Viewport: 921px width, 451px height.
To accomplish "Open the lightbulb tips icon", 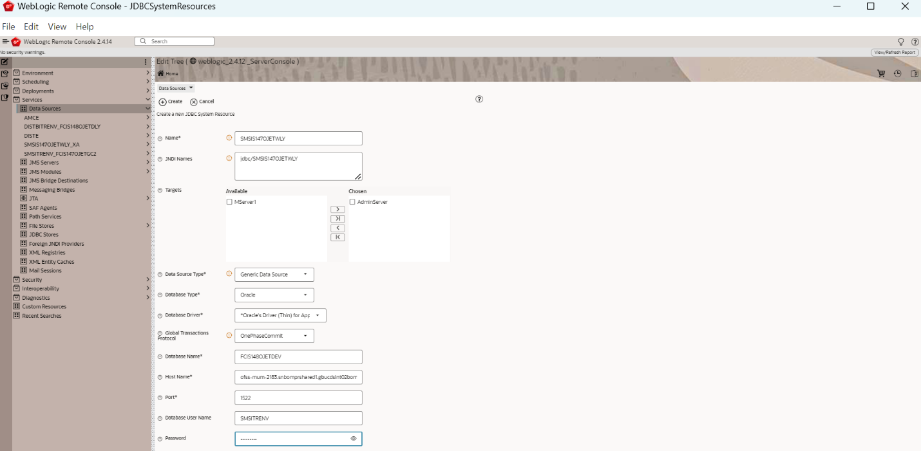I will (x=901, y=42).
